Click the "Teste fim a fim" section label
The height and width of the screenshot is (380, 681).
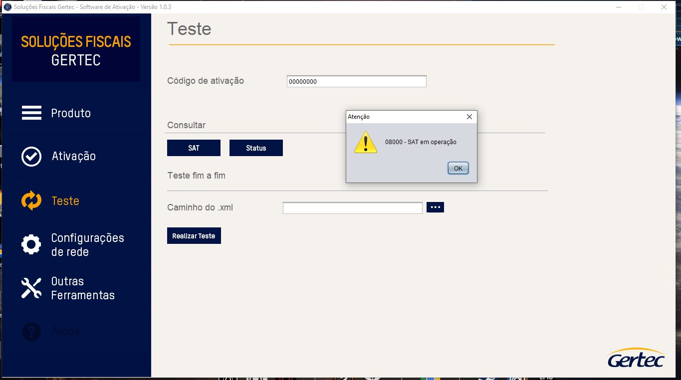point(196,176)
